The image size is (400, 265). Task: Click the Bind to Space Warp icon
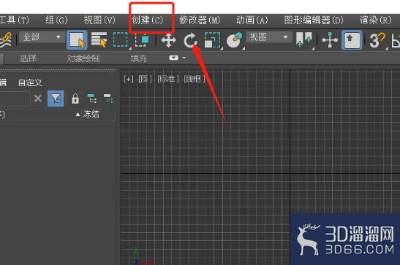pyautogui.click(x=6, y=40)
